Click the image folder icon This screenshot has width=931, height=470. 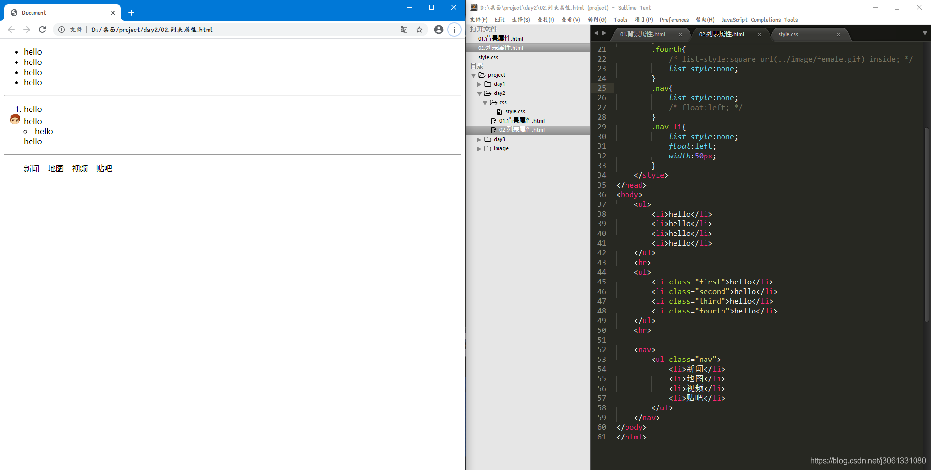(x=488, y=149)
